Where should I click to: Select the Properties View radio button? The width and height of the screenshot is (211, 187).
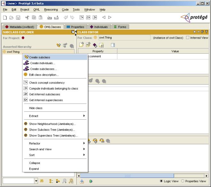click(x=183, y=181)
